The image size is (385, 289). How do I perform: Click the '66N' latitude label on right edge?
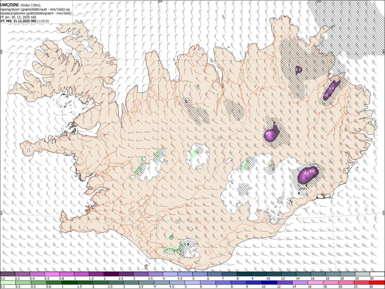(x=383, y=52)
